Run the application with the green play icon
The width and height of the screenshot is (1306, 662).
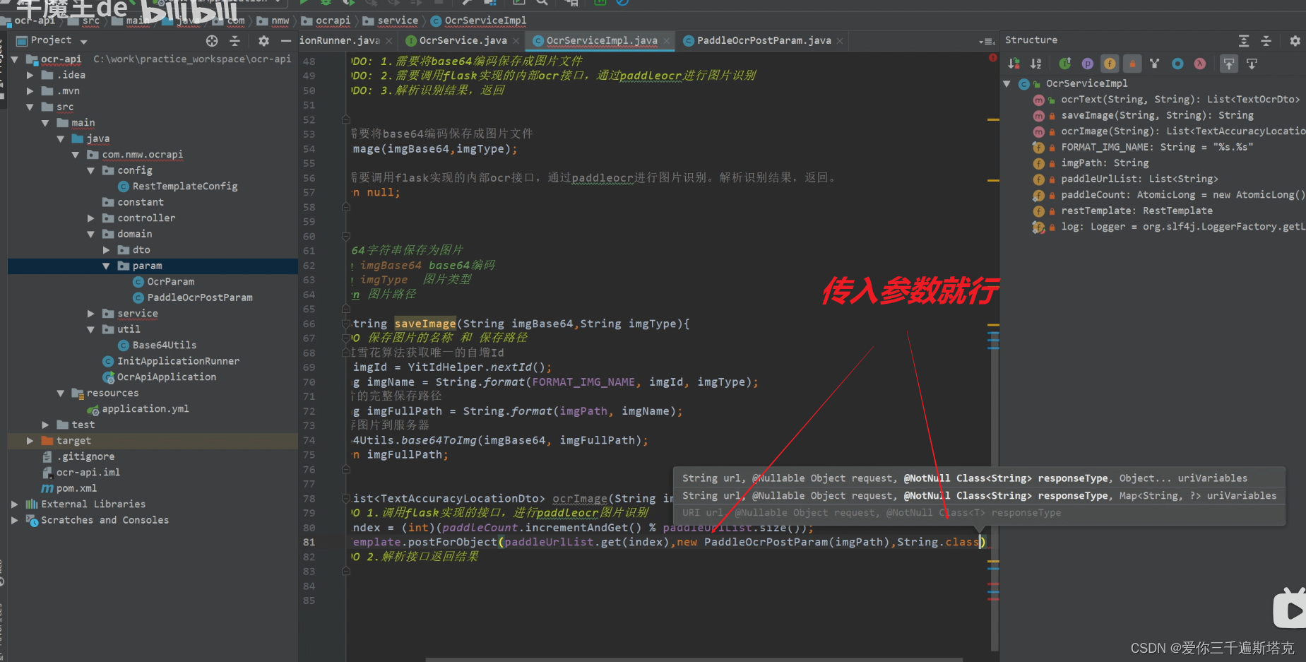pos(304,2)
